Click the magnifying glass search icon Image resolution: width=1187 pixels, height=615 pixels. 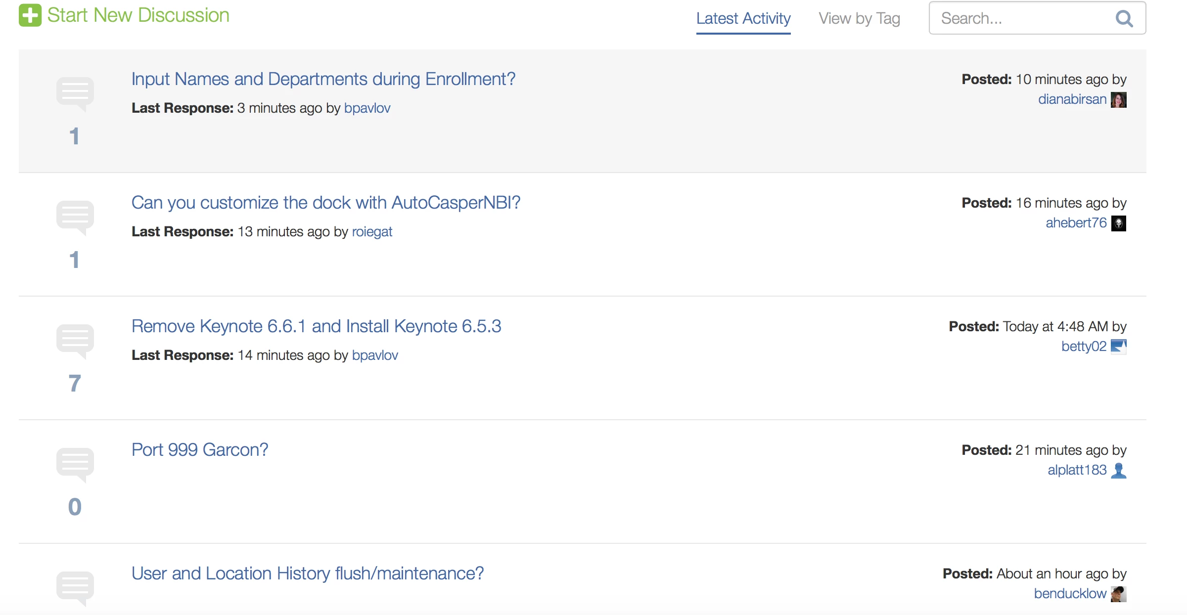tap(1124, 19)
